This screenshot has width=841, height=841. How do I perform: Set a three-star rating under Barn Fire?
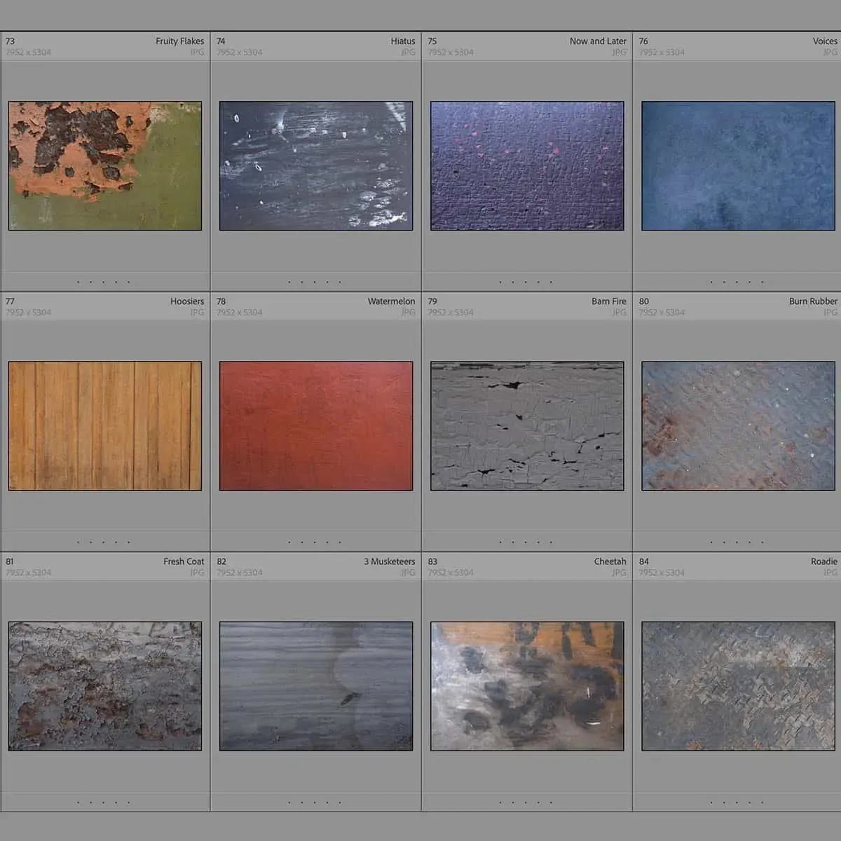pos(526,542)
